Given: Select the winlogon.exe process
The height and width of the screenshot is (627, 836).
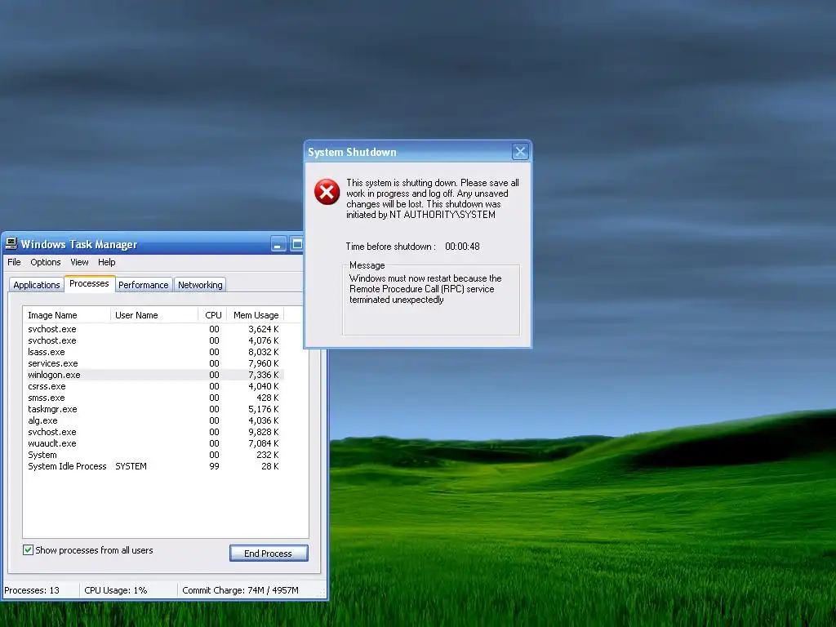Looking at the screenshot, I should 153,375.
